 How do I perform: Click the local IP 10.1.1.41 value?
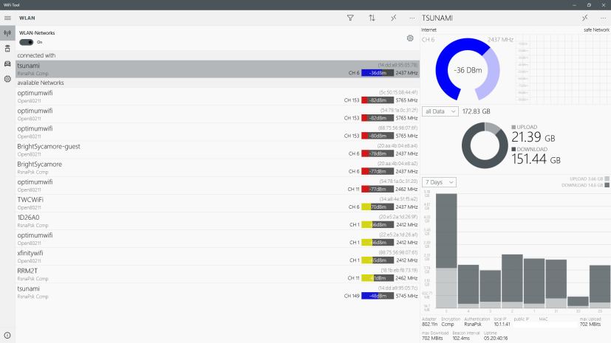(502, 325)
